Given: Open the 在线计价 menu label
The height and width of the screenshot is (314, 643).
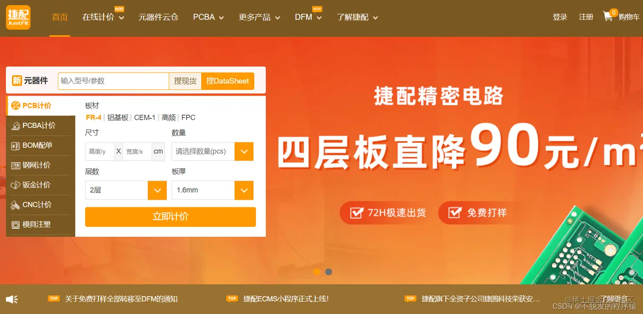Looking at the screenshot, I should click(x=98, y=17).
